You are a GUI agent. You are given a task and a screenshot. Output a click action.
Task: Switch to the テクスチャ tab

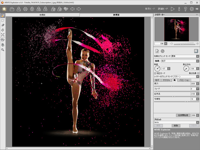pos(166,80)
